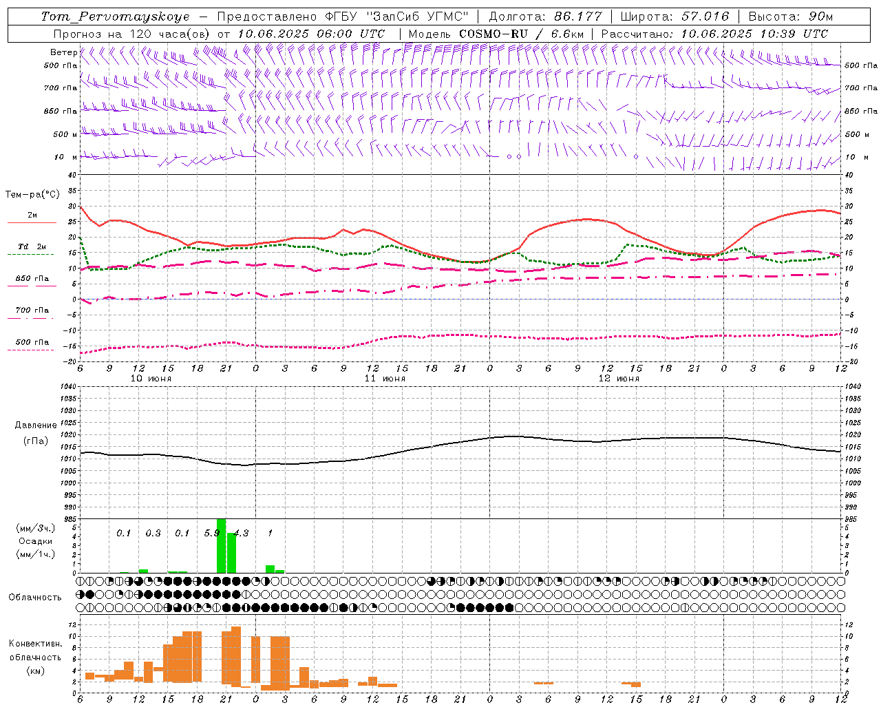Click the Тем-ра(°C) axis label

pos(32,195)
